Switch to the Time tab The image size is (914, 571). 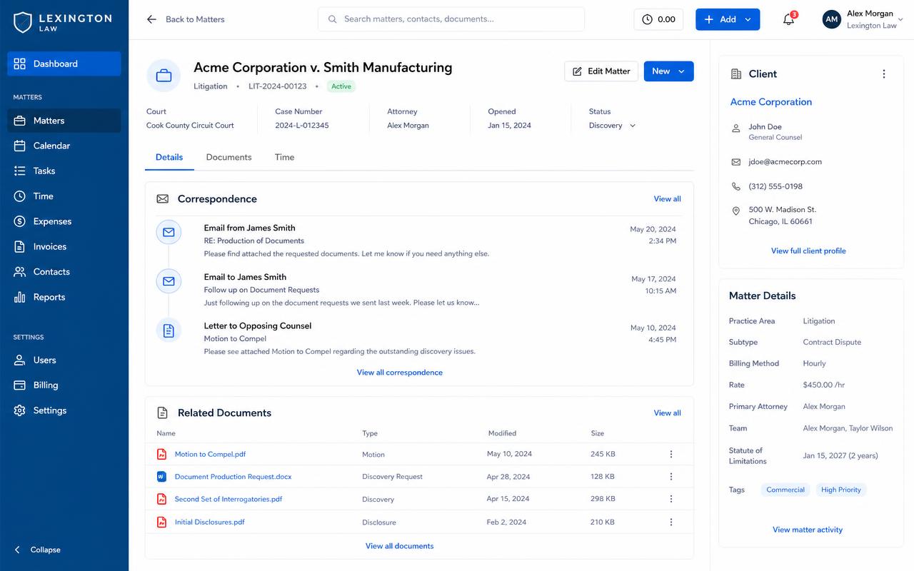284,157
